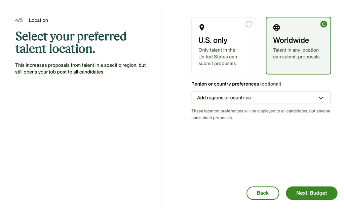Click the 'This increases proposals' description paragraph
The width and height of the screenshot is (344, 216).
(80, 68)
